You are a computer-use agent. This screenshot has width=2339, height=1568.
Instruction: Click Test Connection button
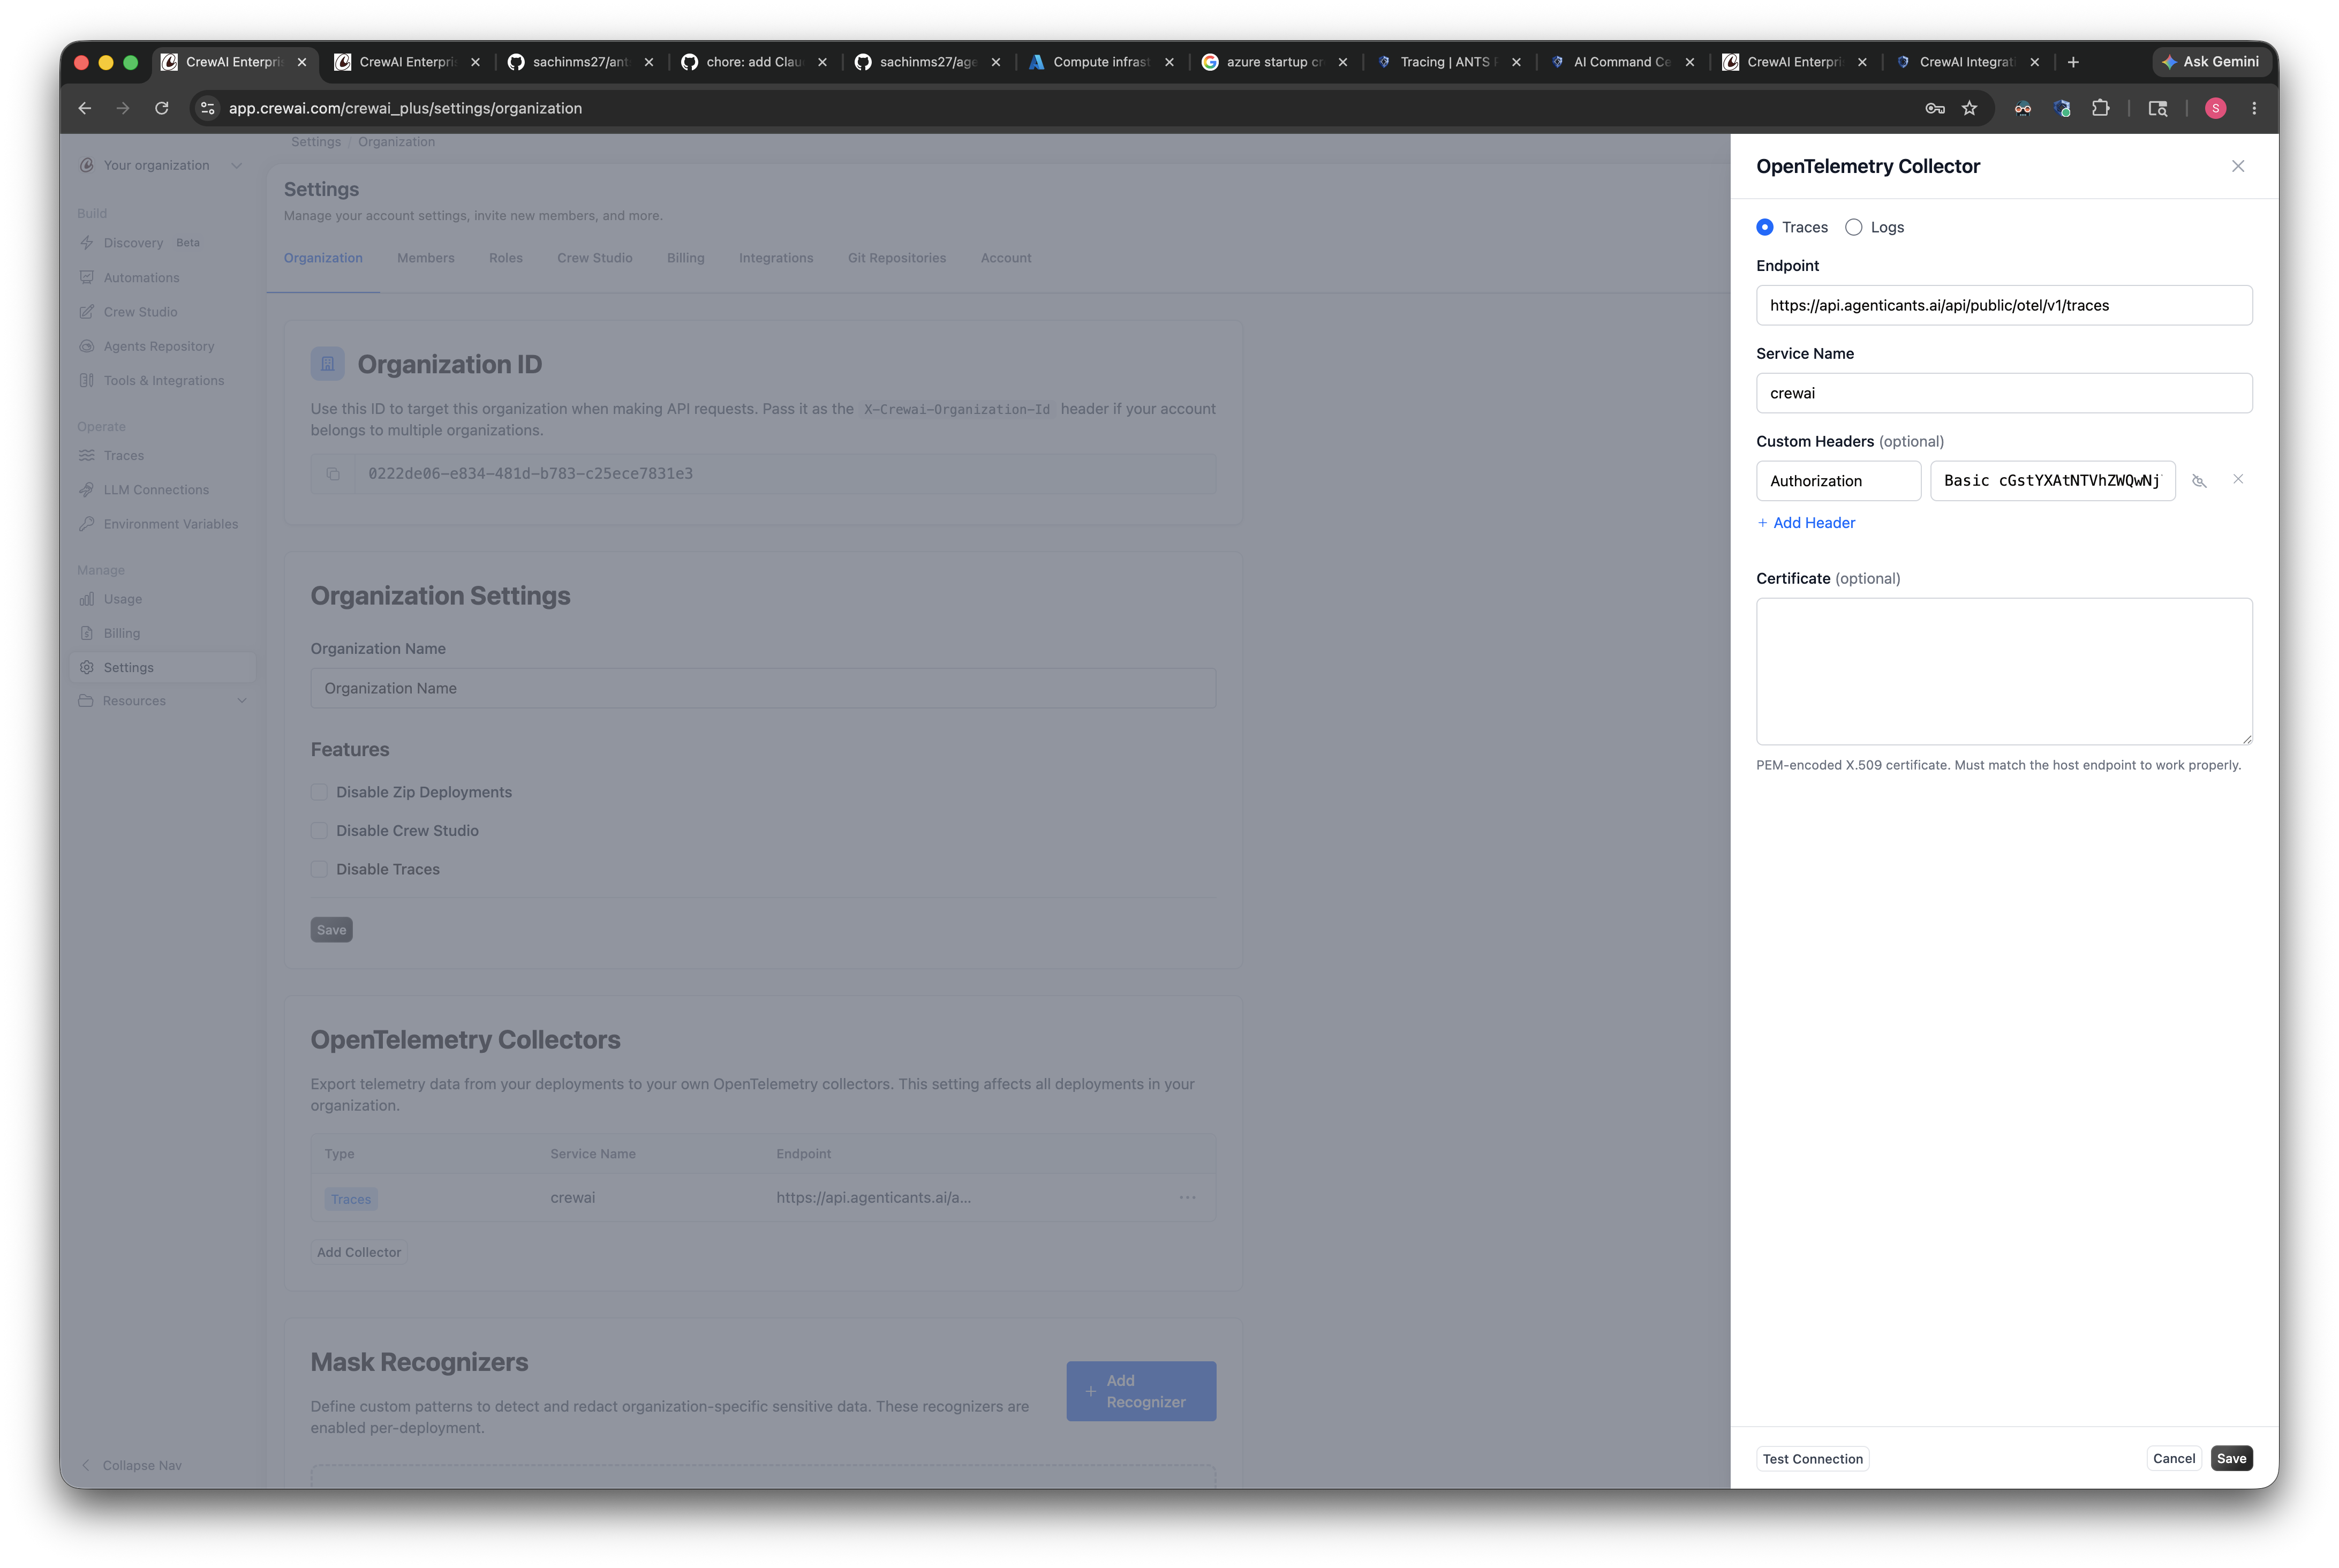tap(1812, 1459)
